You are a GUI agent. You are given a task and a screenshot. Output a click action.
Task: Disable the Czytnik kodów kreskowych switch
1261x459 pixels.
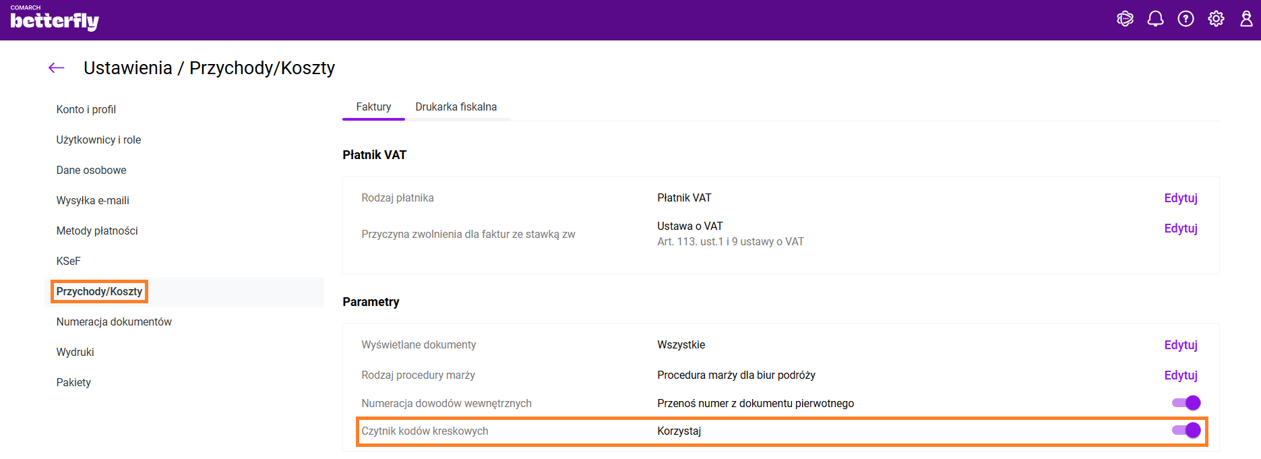tap(1186, 431)
